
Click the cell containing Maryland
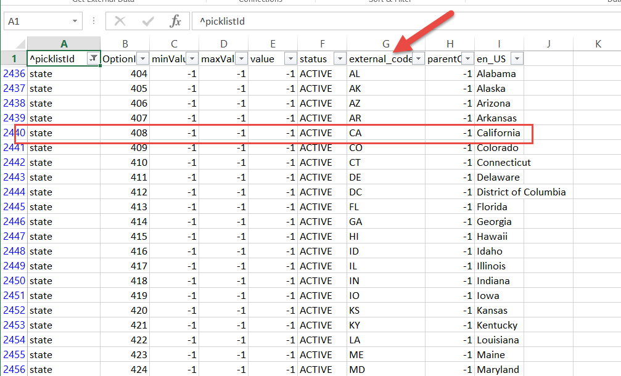[499, 369]
